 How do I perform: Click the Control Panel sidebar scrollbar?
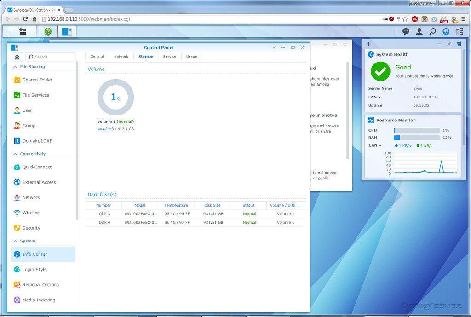pos(77,140)
